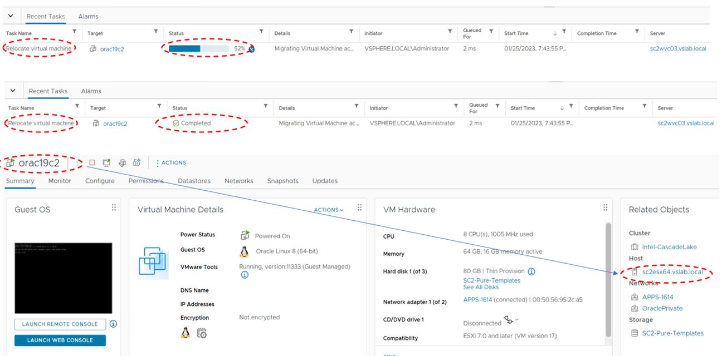Open the Alarms tab in the Completed task panel
Screen dimensions: 722x356
point(91,91)
